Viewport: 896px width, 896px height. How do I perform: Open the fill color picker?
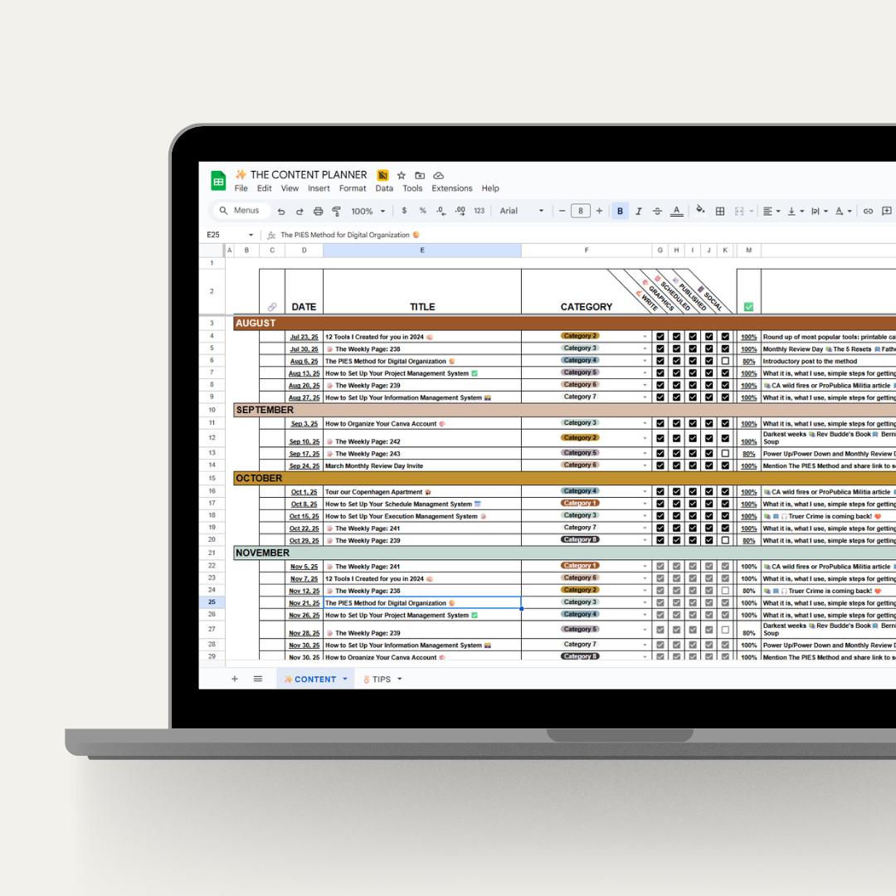point(700,211)
